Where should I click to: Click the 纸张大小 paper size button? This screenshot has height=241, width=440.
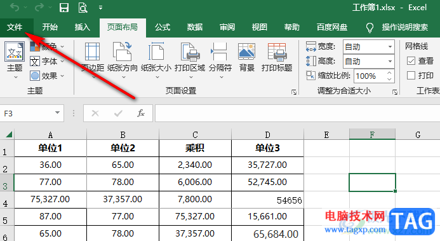(x=156, y=60)
